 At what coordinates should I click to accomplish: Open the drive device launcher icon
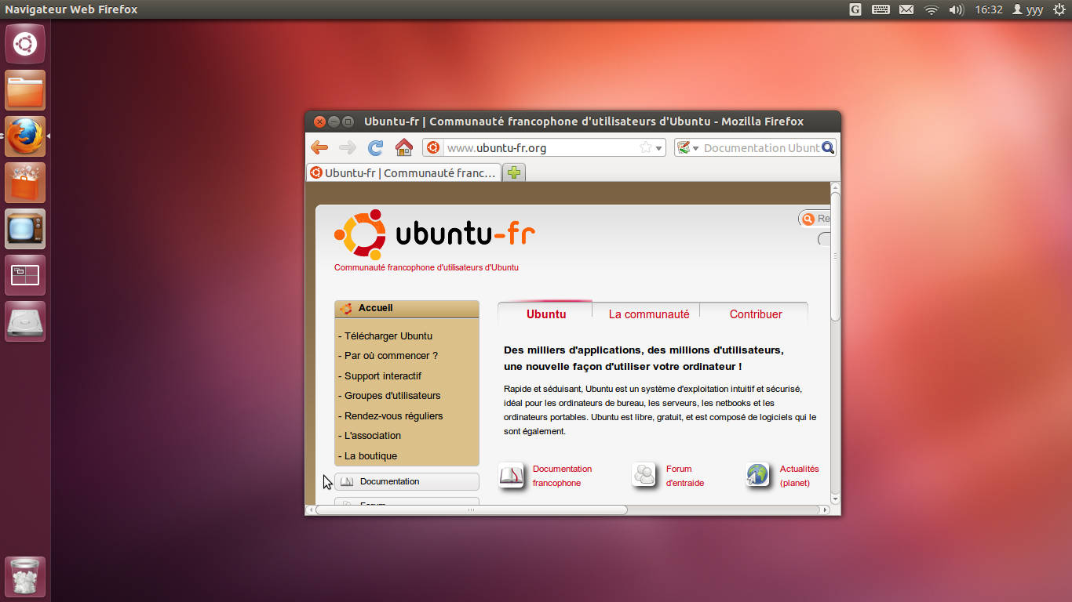(25, 321)
